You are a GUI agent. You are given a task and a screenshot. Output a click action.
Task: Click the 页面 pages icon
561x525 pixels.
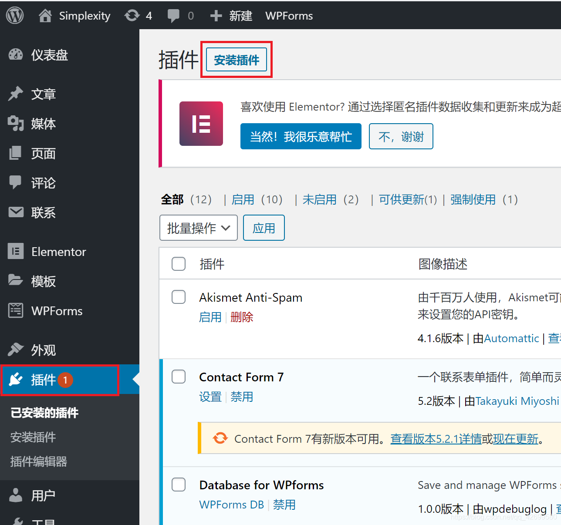point(16,153)
